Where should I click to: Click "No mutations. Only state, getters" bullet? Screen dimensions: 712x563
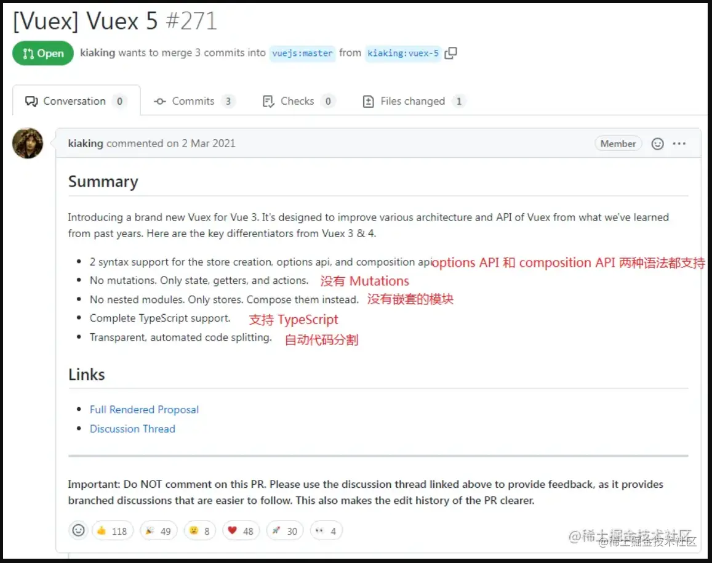(x=199, y=280)
